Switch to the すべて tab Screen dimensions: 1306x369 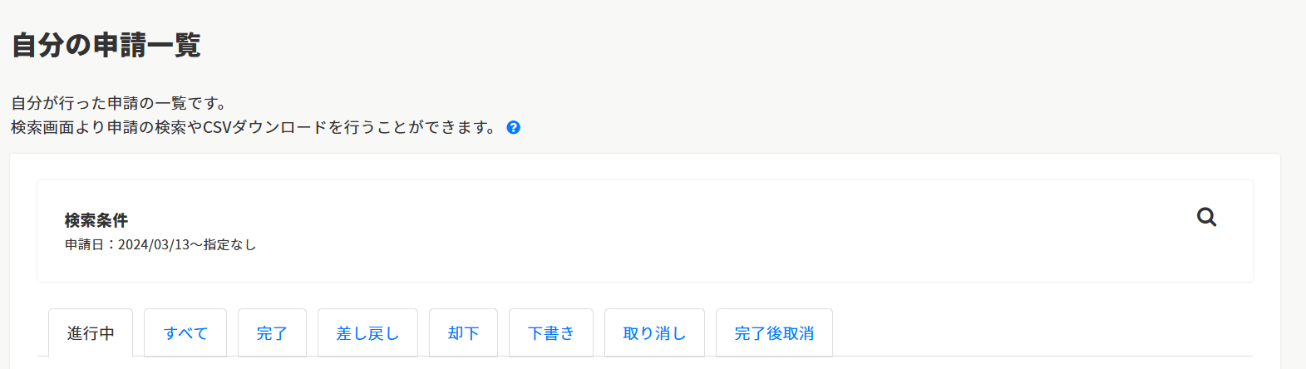pos(185,333)
